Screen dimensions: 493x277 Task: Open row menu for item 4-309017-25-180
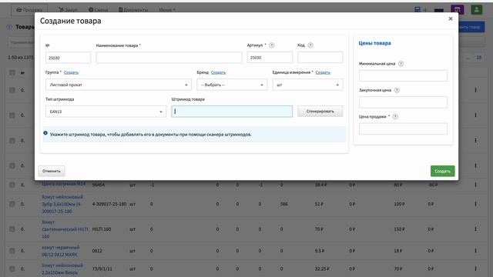click(x=475, y=204)
